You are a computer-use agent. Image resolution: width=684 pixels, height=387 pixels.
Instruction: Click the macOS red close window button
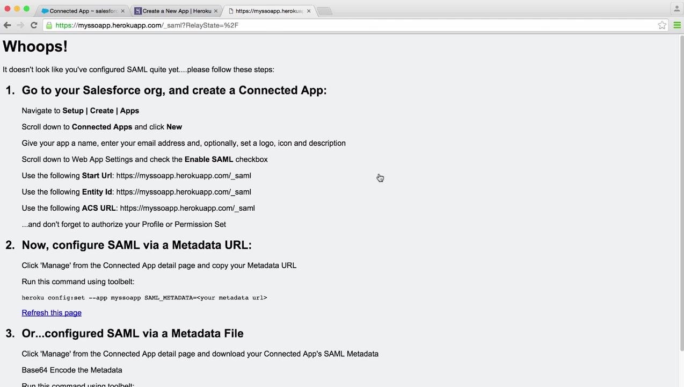7,9
